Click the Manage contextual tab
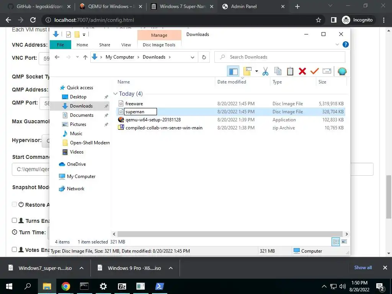 pyautogui.click(x=159, y=35)
